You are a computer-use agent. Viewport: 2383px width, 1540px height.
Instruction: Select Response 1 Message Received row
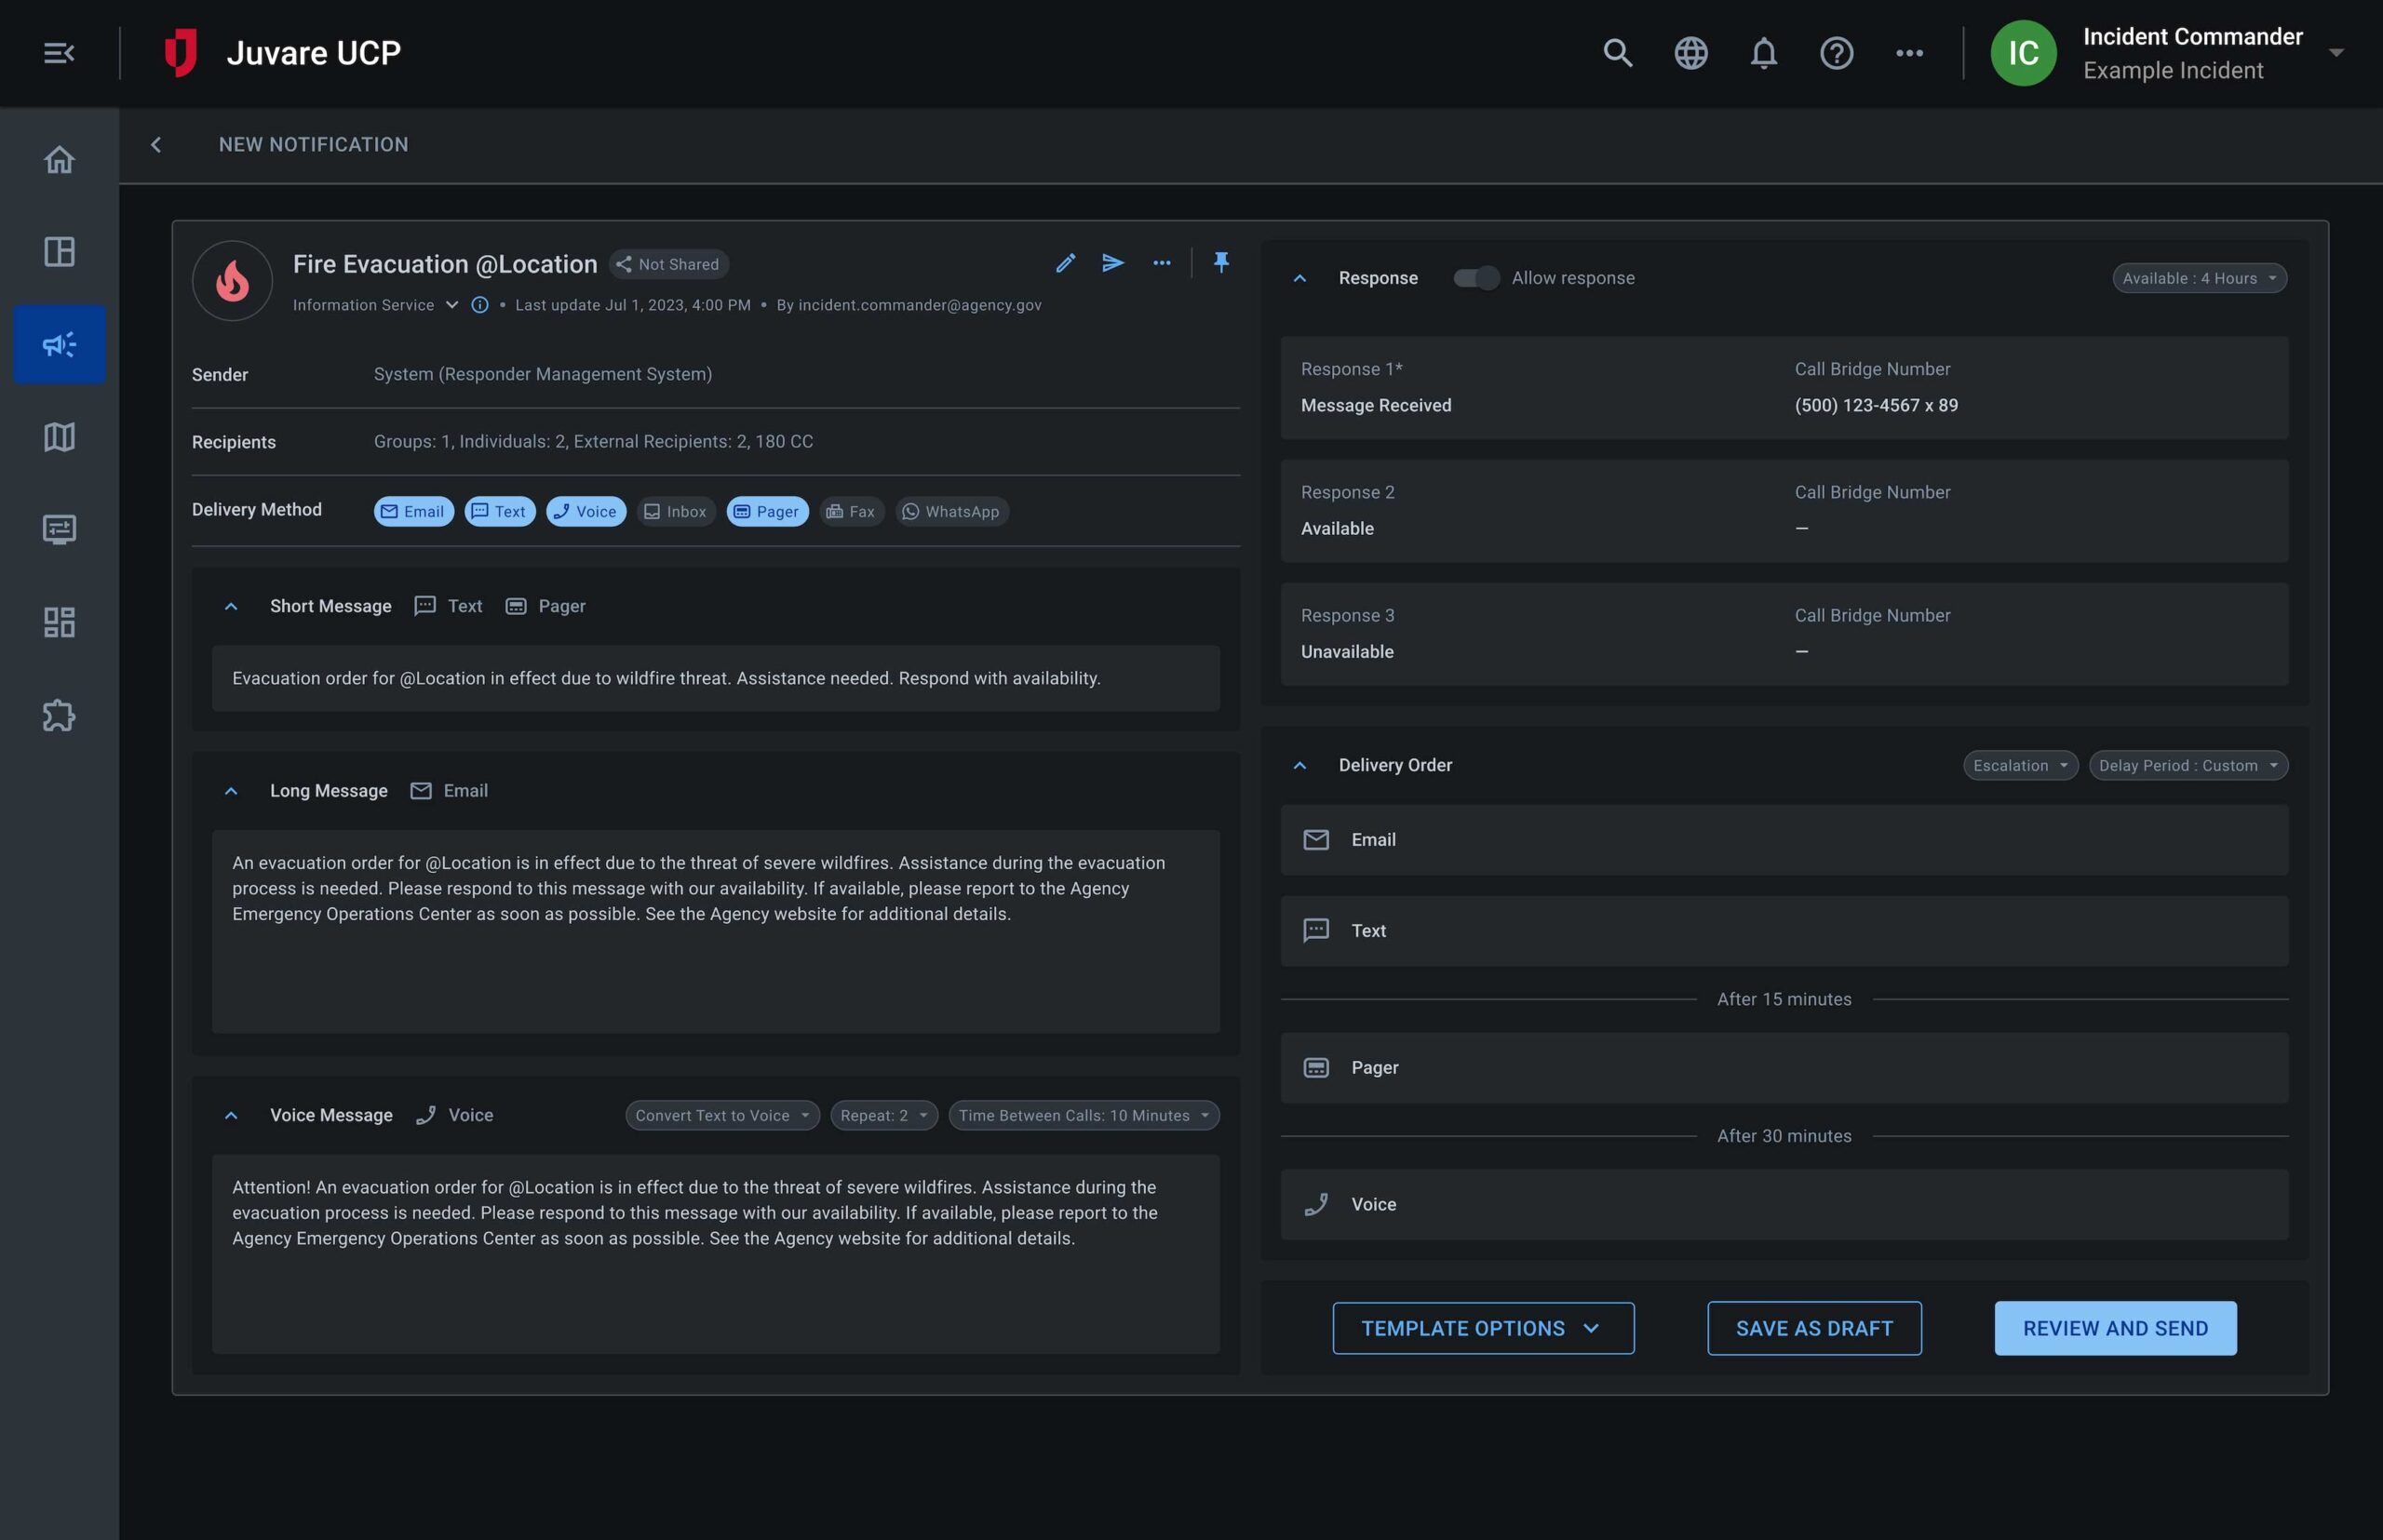pyautogui.click(x=1784, y=387)
